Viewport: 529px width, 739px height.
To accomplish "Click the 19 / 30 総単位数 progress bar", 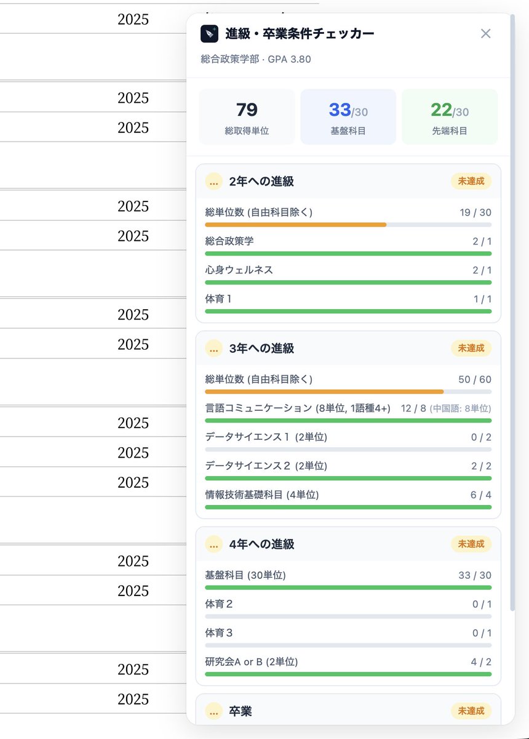I will (x=348, y=225).
